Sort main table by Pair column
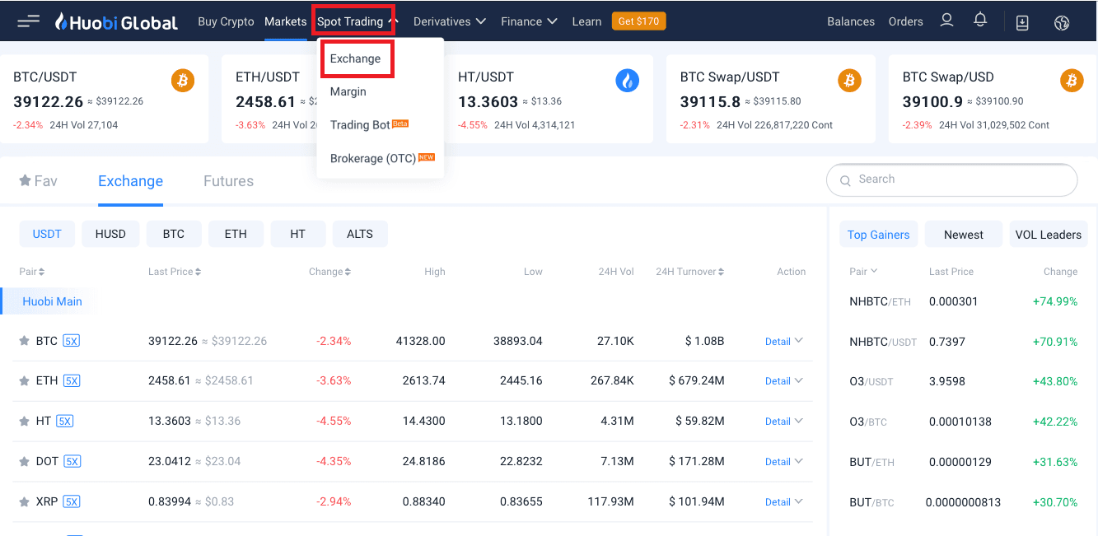The image size is (1098, 536). pos(32,272)
